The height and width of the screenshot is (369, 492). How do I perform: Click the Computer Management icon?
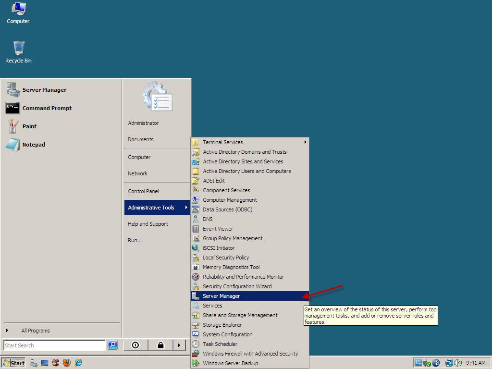(196, 200)
